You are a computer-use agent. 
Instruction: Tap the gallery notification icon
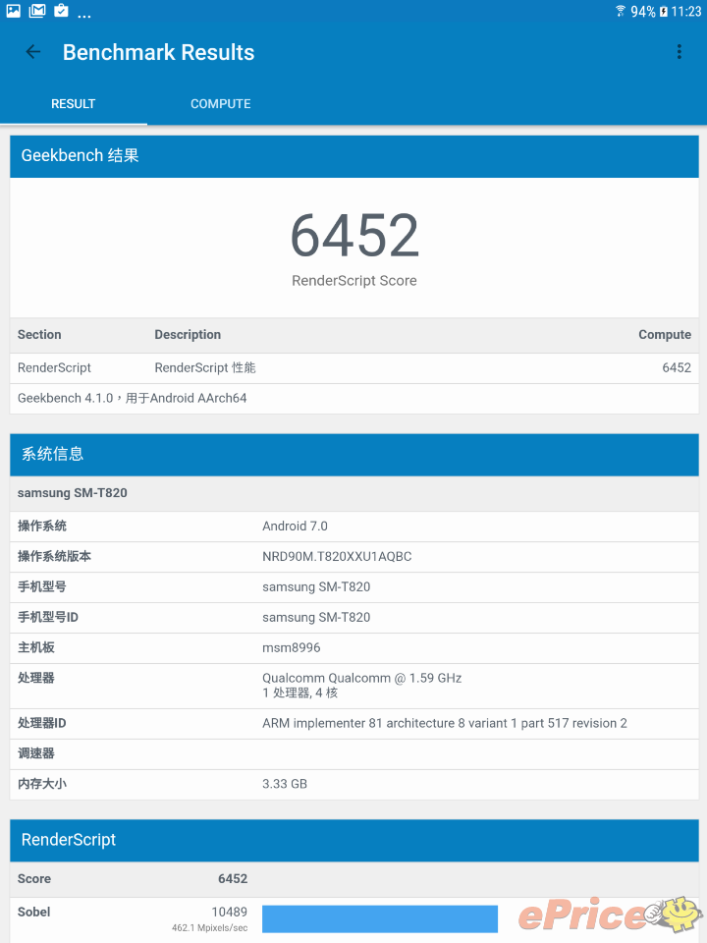13,11
